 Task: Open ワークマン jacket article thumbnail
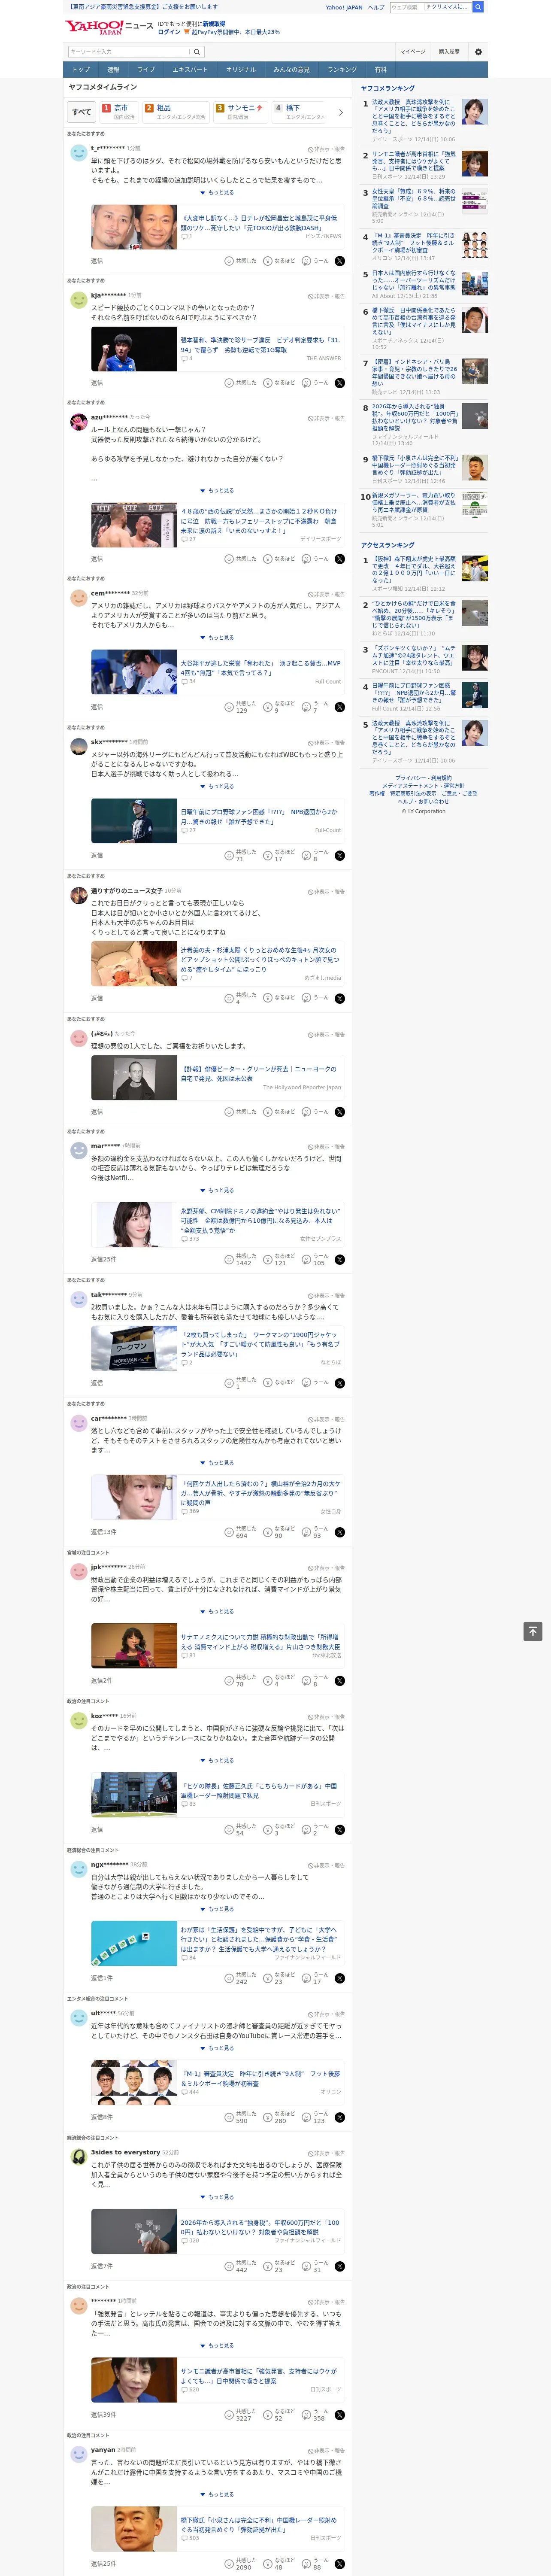pyautogui.click(x=134, y=1348)
